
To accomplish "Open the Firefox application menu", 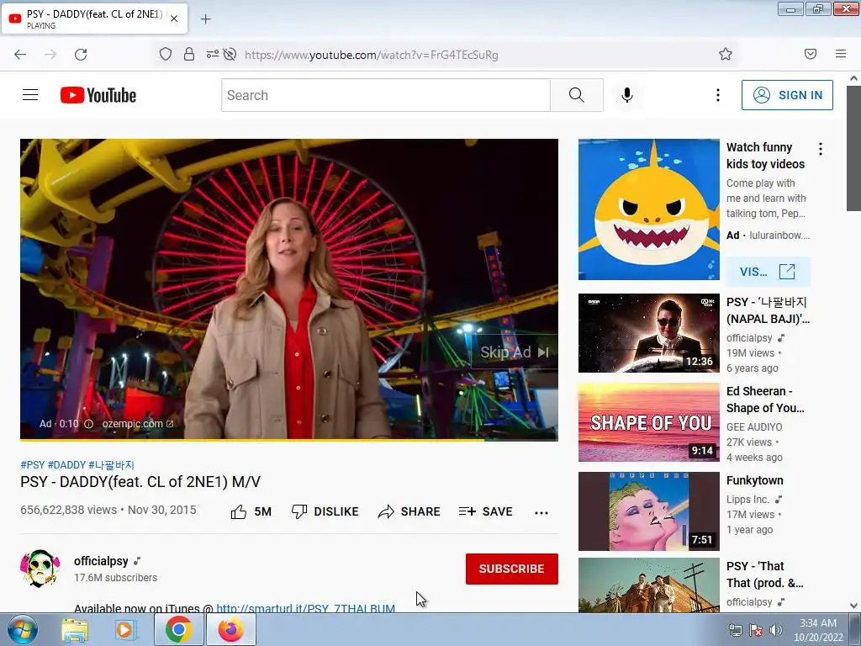I will (x=841, y=54).
